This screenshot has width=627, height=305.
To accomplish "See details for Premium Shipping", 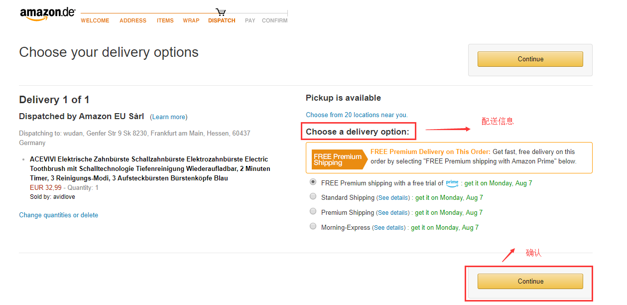I will point(392,213).
